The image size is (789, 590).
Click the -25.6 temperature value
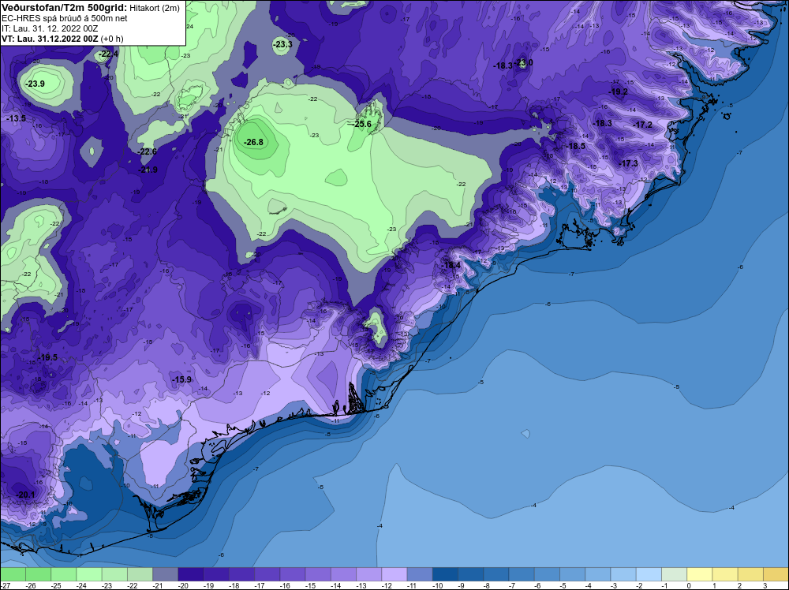coord(361,124)
